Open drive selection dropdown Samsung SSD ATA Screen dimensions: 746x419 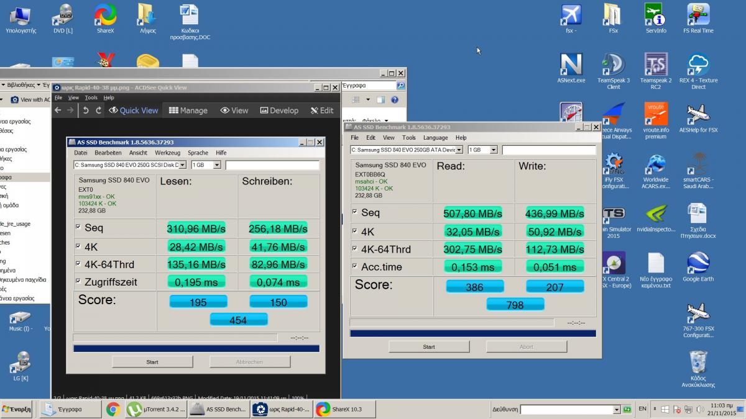[x=459, y=150]
